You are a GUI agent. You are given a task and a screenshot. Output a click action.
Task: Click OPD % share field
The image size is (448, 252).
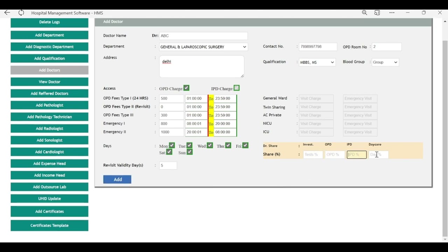[x=335, y=154]
